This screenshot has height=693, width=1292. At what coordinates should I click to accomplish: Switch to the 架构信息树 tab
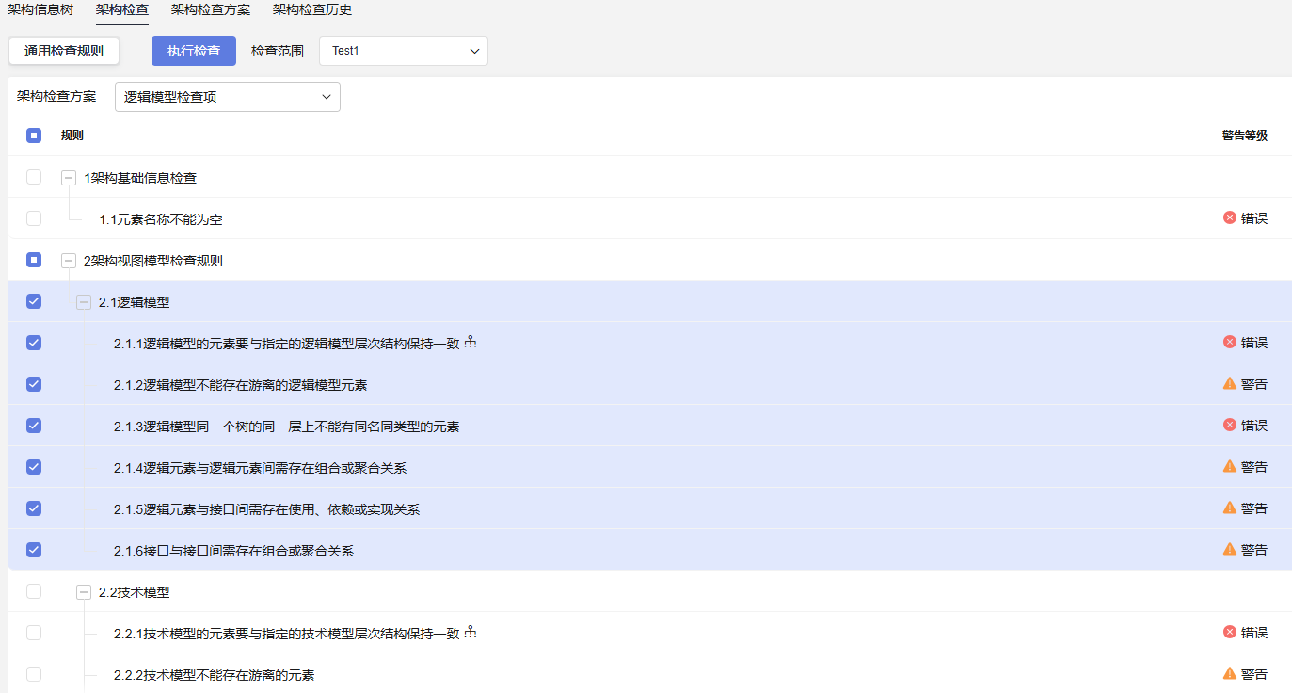point(40,10)
